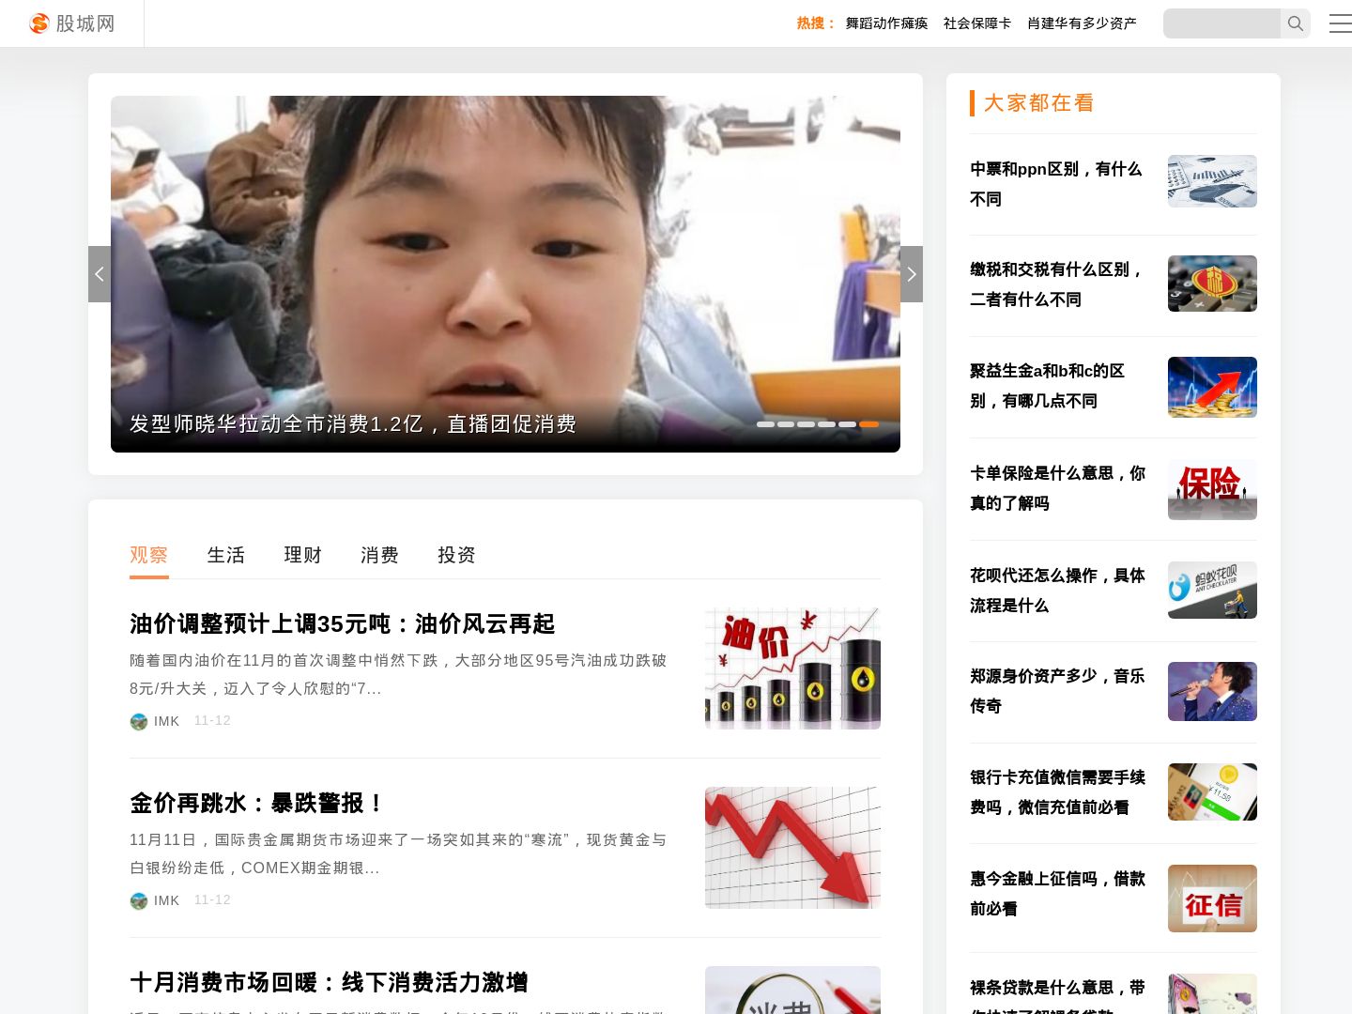Image resolution: width=1352 pixels, height=1014 pixels.
Task: Click the search magnifier icon
Action: (1296, 23)
